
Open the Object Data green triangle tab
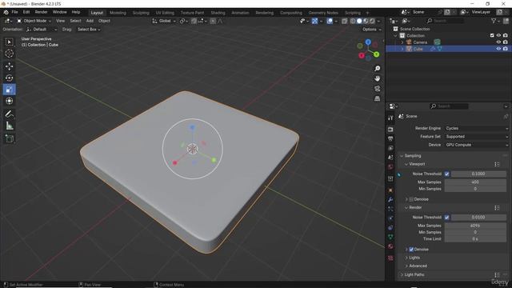390,237
